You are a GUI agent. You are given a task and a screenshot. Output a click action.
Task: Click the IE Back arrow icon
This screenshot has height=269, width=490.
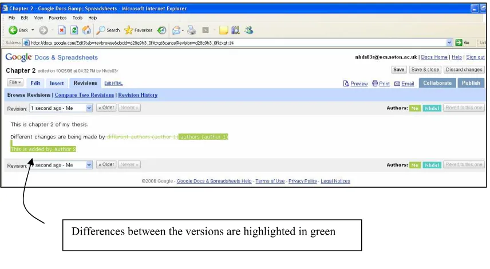(x=13, y=30)
